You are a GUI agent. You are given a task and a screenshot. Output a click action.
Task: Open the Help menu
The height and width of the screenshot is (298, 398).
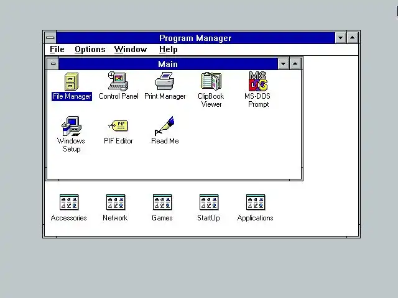(169, 50)
